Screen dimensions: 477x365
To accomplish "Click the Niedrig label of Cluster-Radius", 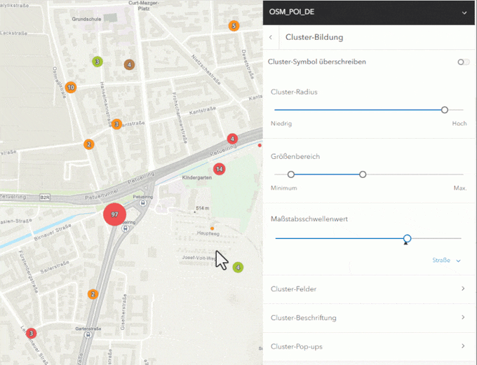I will (281, 124).
